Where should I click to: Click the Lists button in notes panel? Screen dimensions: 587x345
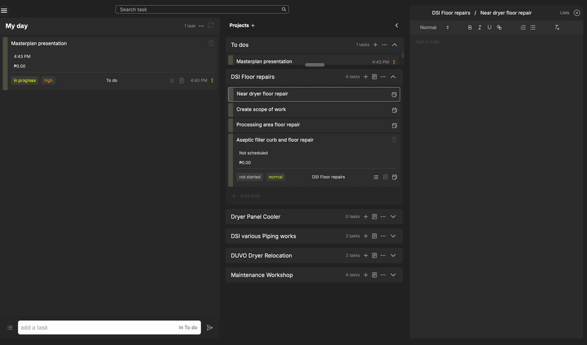tap(565, 13)
